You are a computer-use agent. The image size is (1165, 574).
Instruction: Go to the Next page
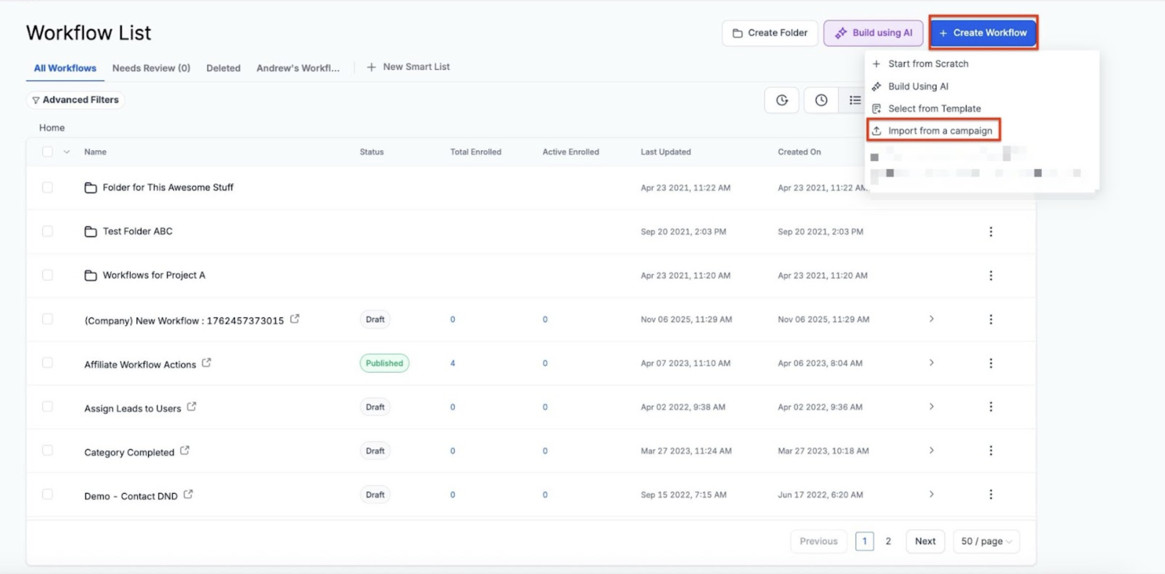tap(925, 541)
